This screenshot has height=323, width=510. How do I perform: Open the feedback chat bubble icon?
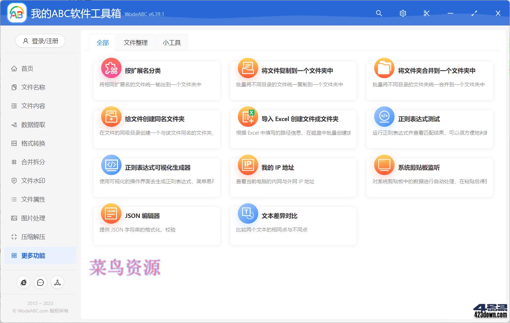click(x=40, y=282)
